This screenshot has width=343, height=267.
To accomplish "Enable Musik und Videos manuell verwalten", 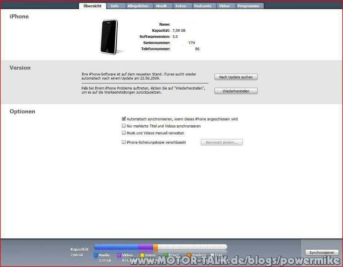I will coord(123,133).
